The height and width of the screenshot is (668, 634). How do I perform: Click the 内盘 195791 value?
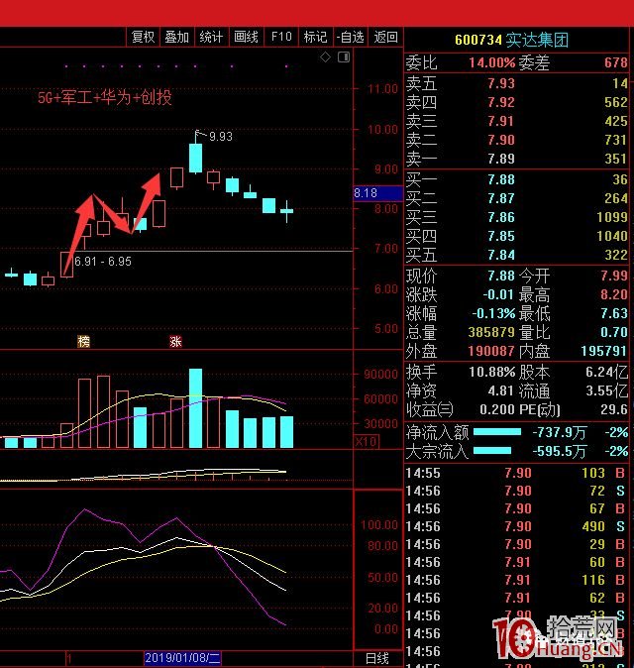point(603,351)
